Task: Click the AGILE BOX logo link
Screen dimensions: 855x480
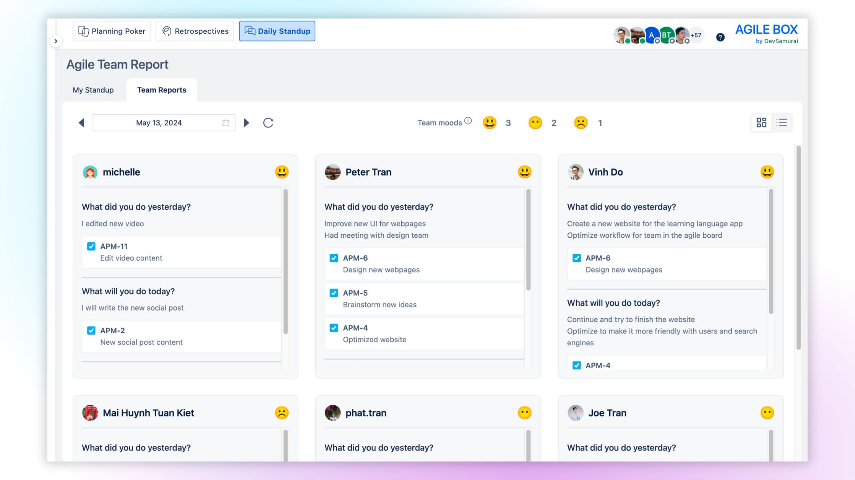Action: coord(766,30)
